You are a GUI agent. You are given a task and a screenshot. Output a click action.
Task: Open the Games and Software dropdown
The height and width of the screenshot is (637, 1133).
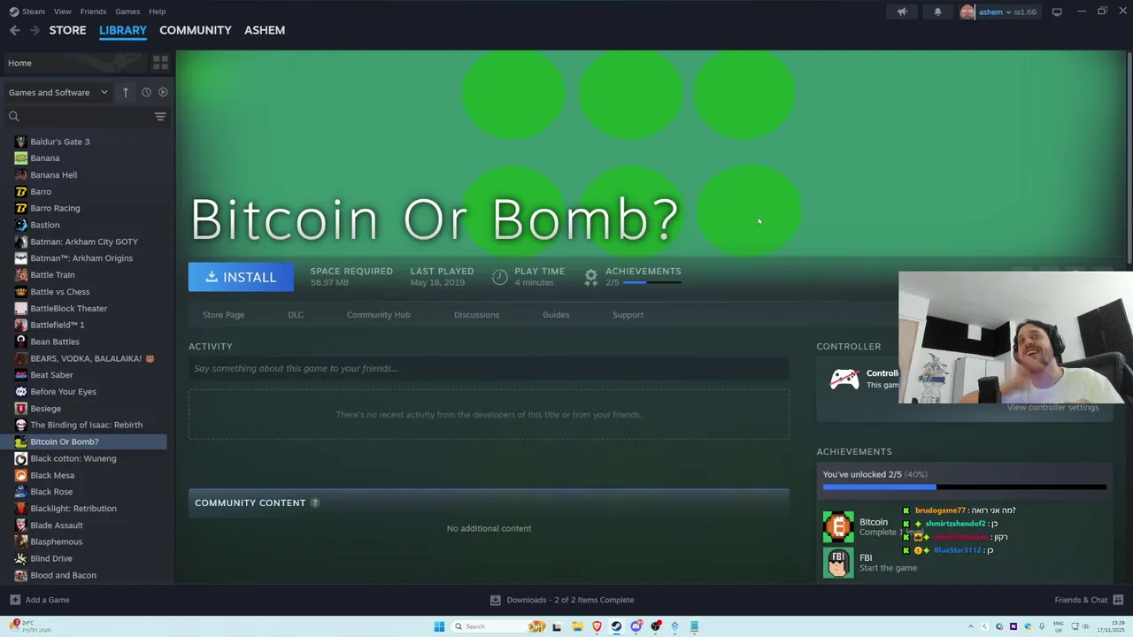pos(58,92)
